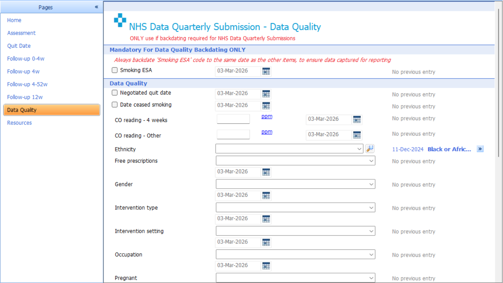Click 'NHS Data Quarterly Submission - Data Quality' title
The height and width of the screenshot is (283, 503).
225,27
